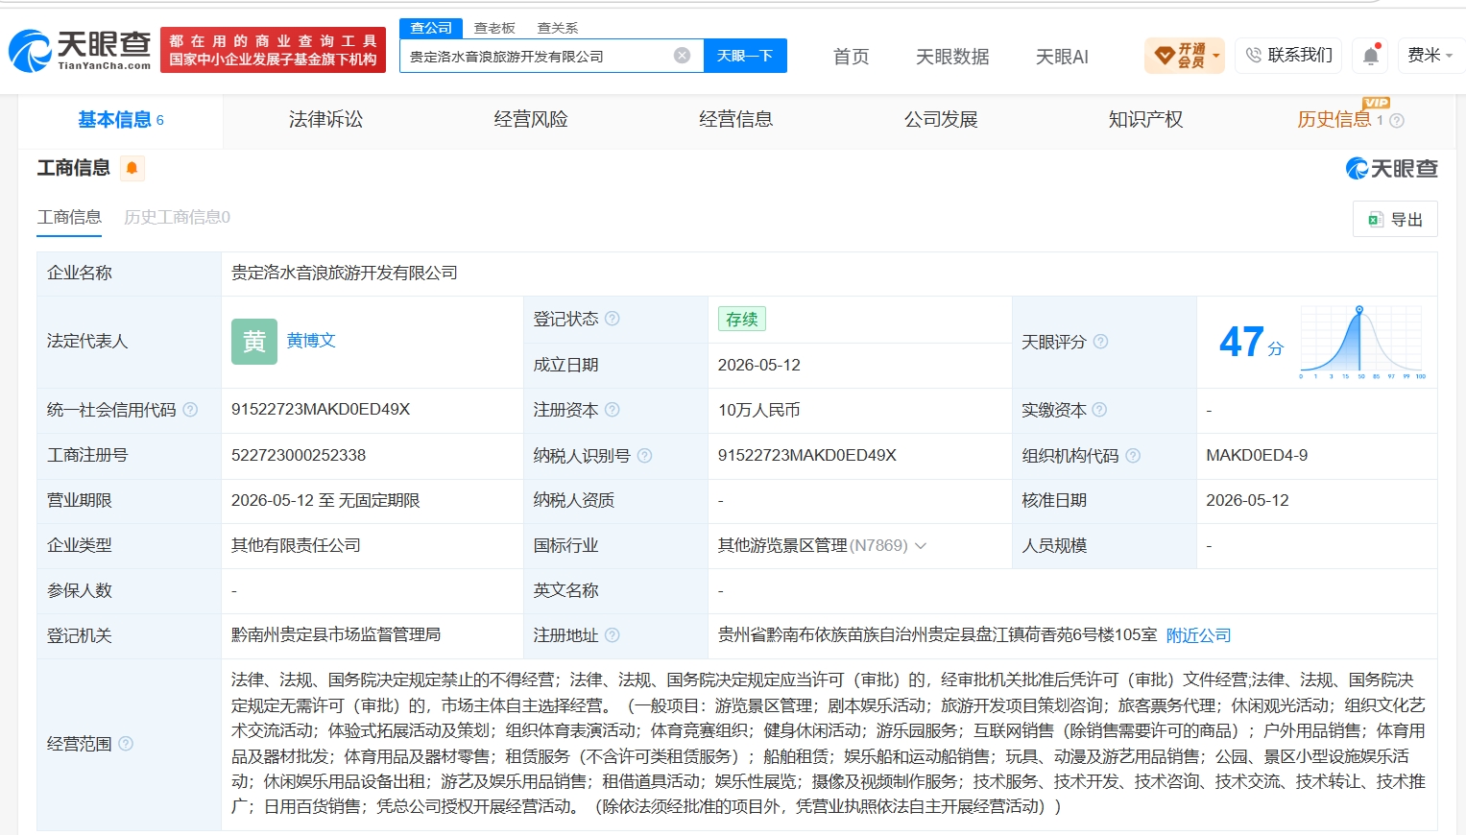Open the 基本信息 tab
This screenshot has height=835, width=1466.
click(120, 120)
